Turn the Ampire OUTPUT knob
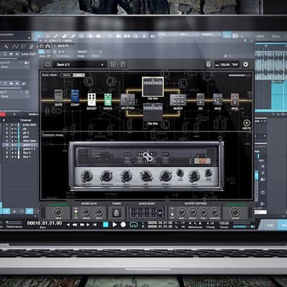The image size is (287, 287). coord(235,212)
